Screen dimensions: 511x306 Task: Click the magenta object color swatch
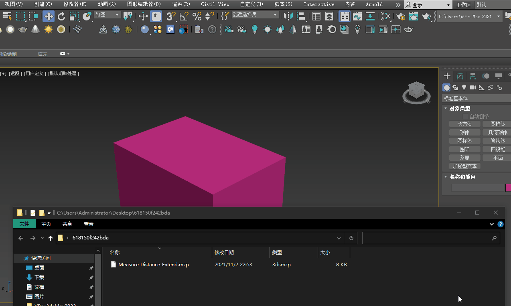[508, 188]
